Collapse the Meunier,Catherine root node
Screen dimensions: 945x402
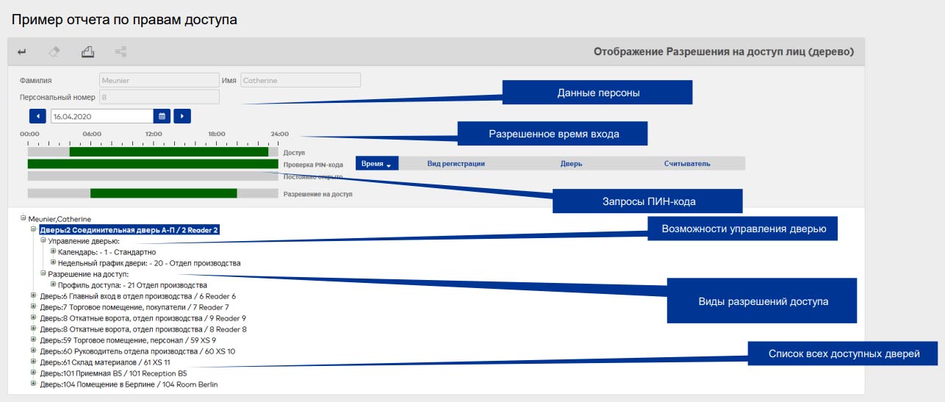click(x=24, y=218)
